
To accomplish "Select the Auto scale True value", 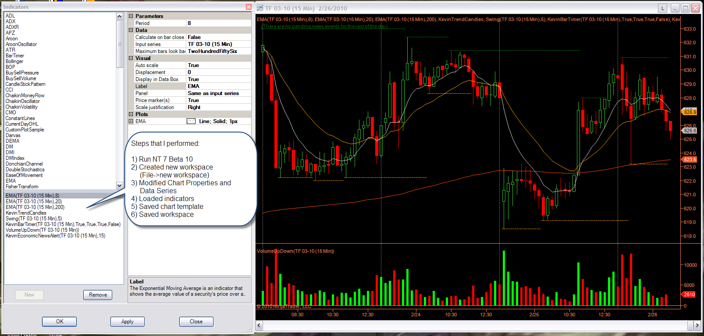I will pos(219,65).
